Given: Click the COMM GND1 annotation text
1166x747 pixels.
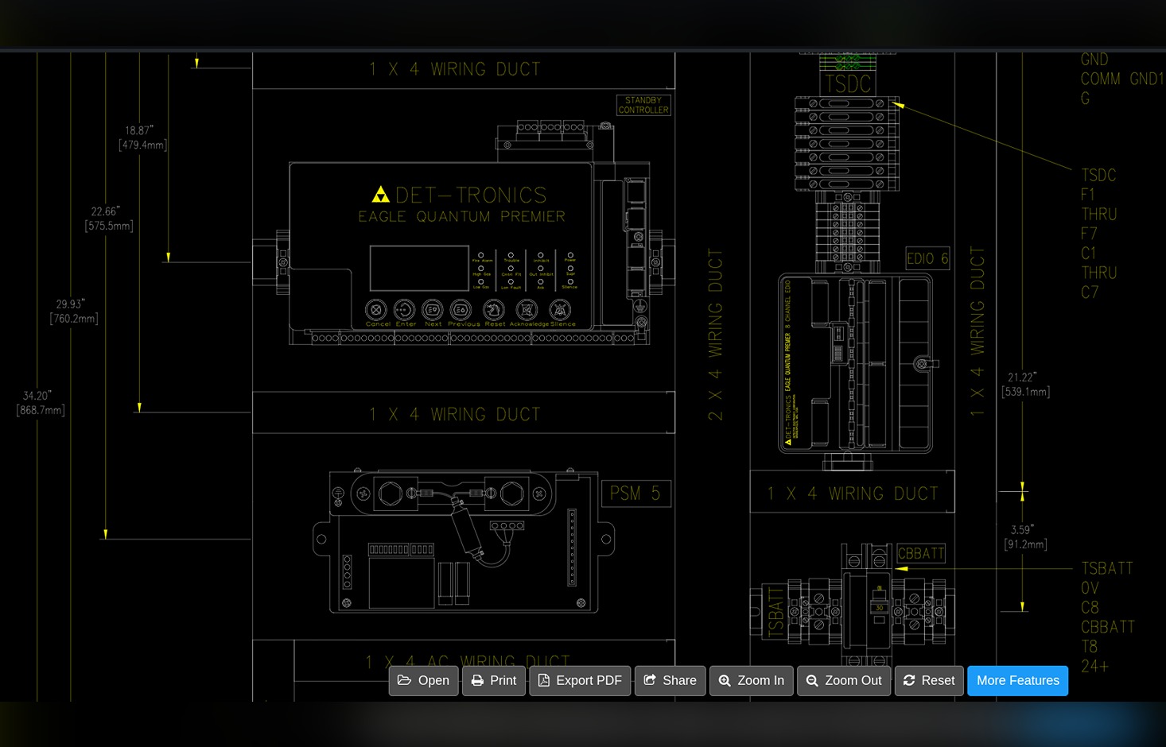Looking at the screenshot, I should pyautogui.click(x=1122, y=79).
